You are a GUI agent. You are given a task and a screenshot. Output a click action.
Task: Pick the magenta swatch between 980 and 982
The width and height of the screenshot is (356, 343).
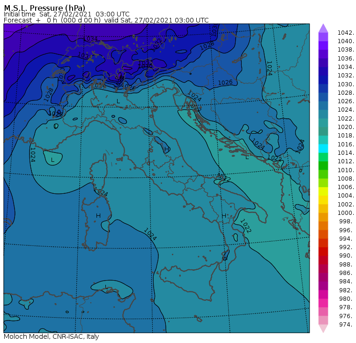tap(323, 294)
